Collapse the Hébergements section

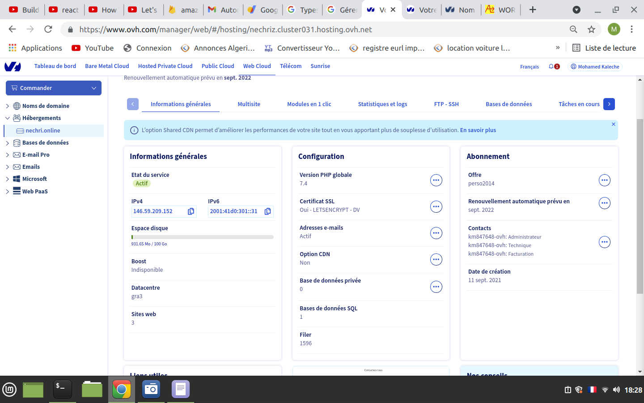(8, 118)
